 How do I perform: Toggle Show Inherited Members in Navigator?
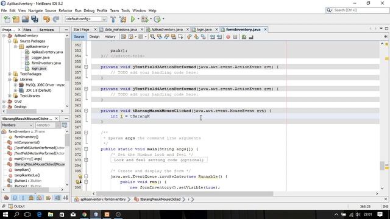[7, 198]
